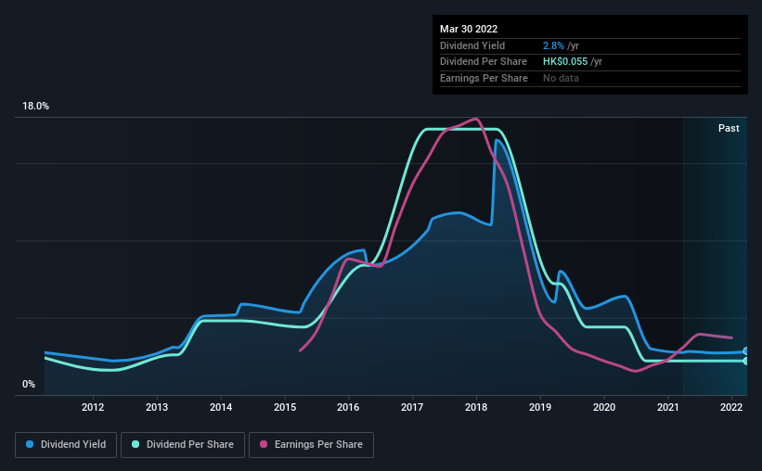
Task: Click the teal Dividend Per Share endpoint marker
Action: [x=746, y=361]
